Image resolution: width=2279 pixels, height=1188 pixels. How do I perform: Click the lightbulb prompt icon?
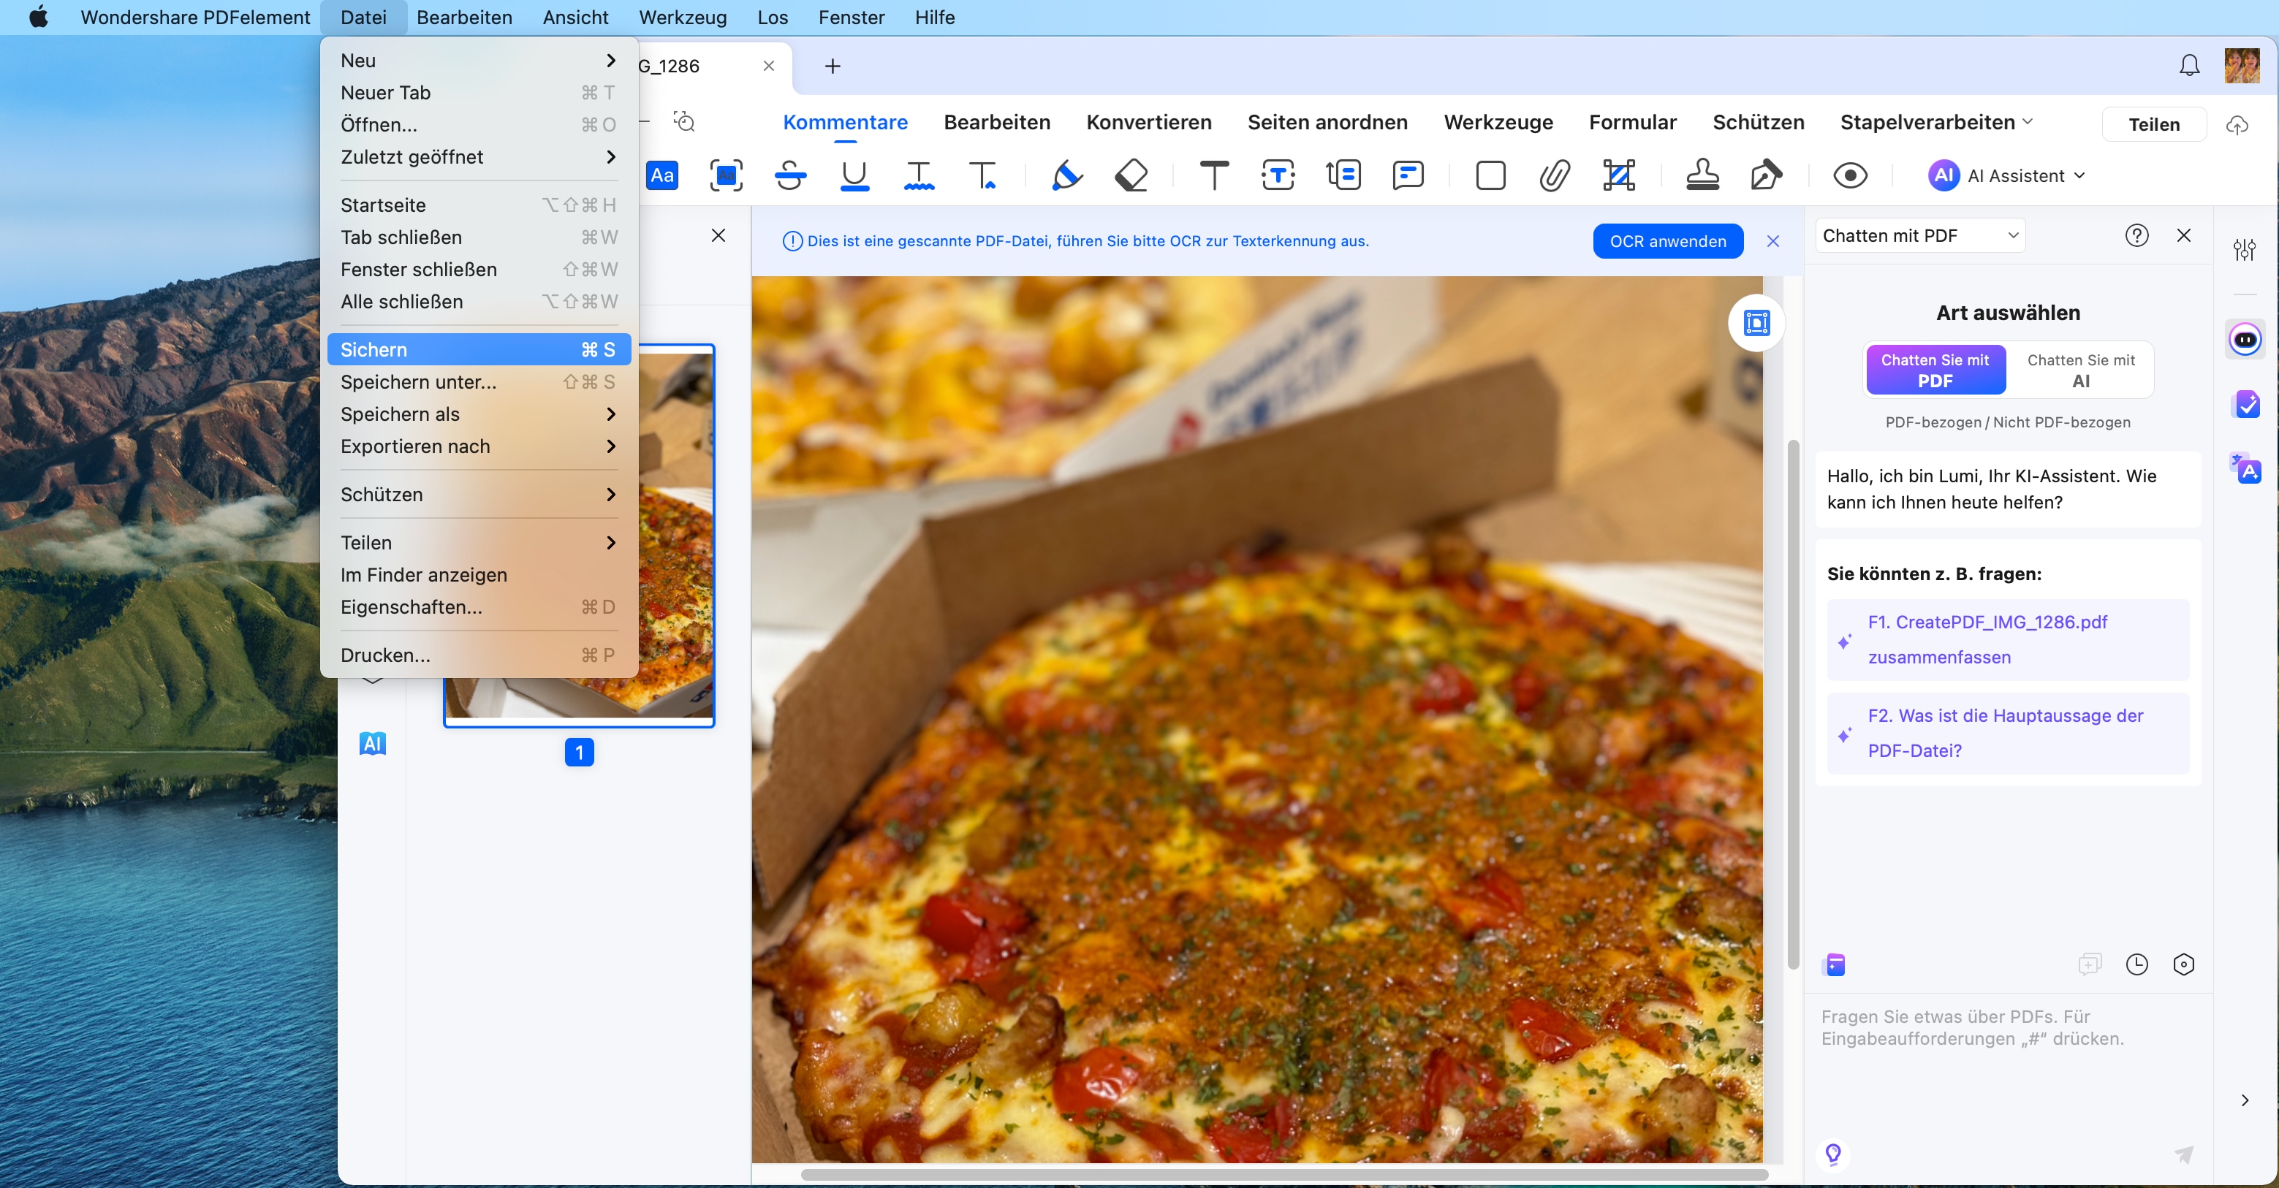1833,1154
